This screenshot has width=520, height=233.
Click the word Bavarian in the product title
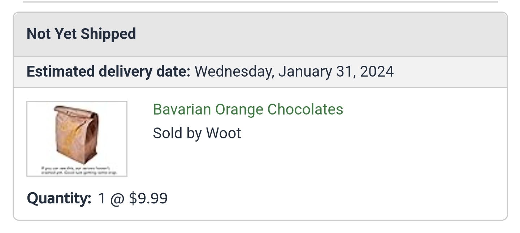pyautogui.click(x=182, y=109)
